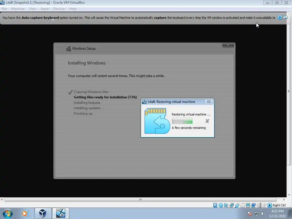
Task: Click the display settings status icon
Action: tap(248, 205)
